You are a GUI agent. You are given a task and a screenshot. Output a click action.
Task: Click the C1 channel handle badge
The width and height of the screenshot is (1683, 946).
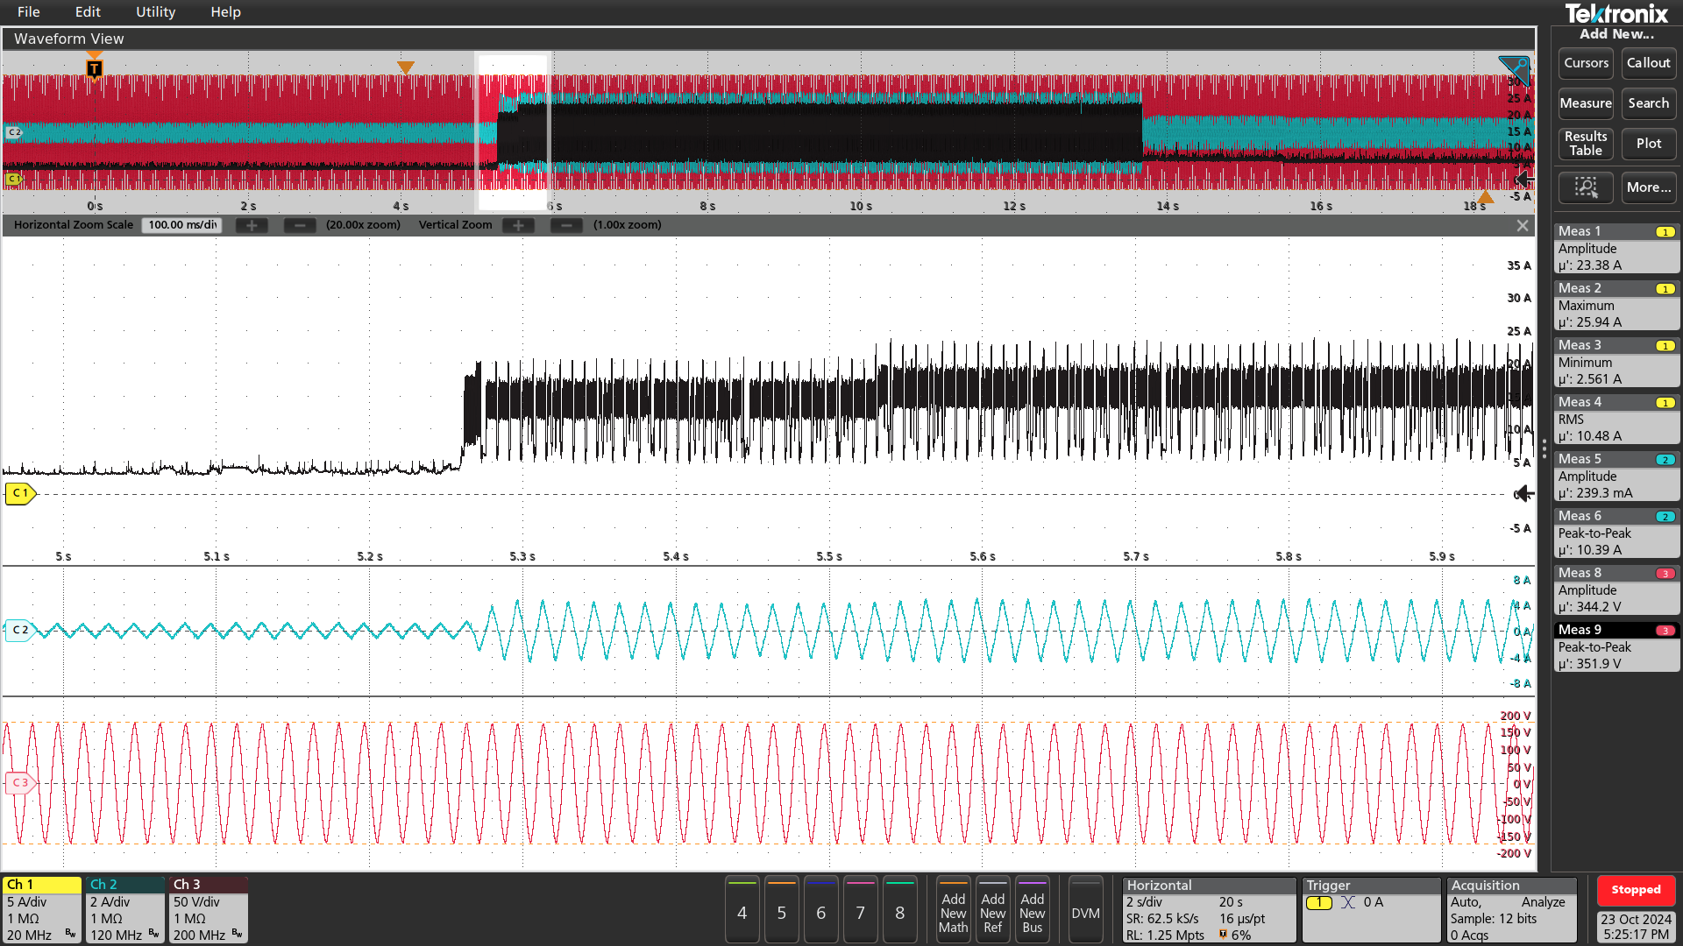(x=19, y=493)
